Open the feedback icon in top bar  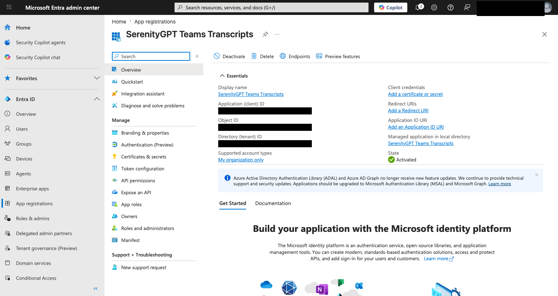click(467, 7)
